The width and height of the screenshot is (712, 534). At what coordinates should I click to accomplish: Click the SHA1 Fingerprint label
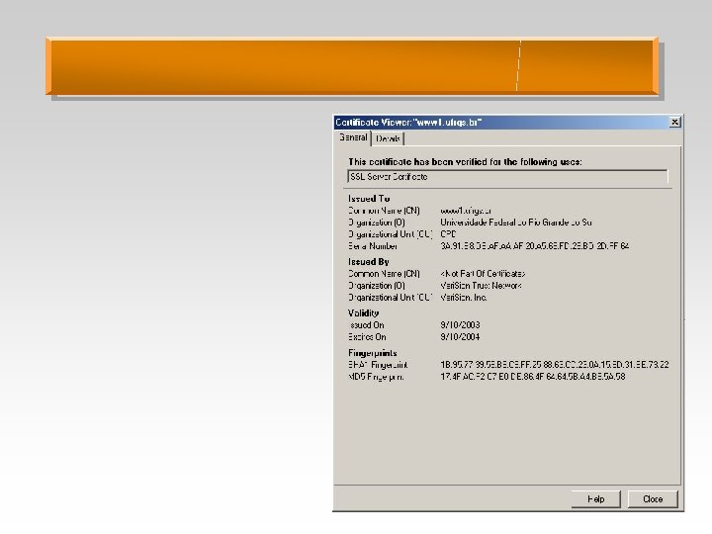378,365
